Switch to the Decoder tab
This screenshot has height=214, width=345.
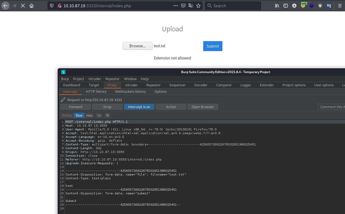click(201, 85)
